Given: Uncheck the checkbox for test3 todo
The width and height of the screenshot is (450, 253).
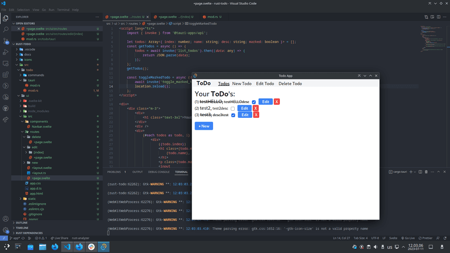Looking at the screenshot, I should pyautogui.click(x=233, y=115).
